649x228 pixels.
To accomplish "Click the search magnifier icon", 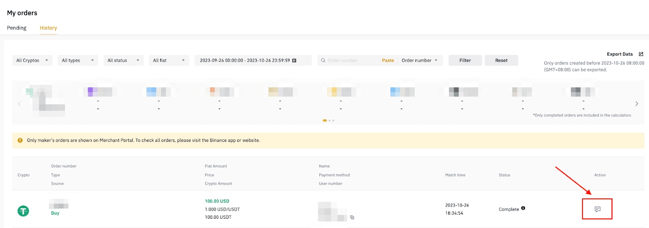I will tap(323, 61).
